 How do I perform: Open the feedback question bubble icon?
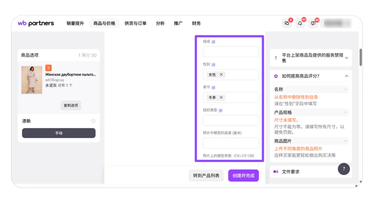pos(313,23)
